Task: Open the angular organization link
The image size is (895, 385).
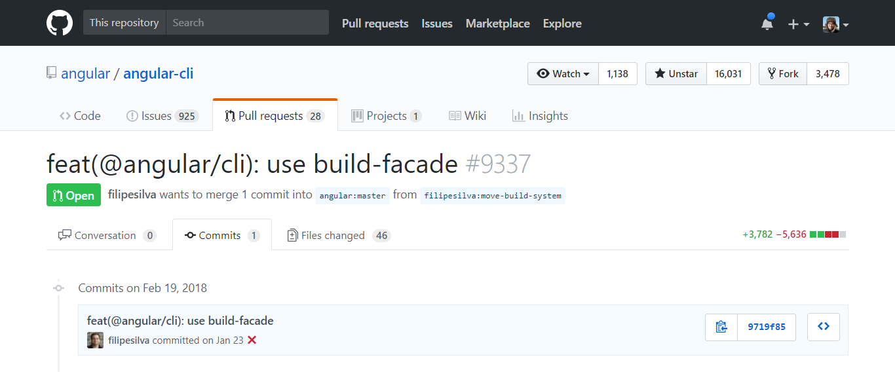Action: tap(85, 73)
